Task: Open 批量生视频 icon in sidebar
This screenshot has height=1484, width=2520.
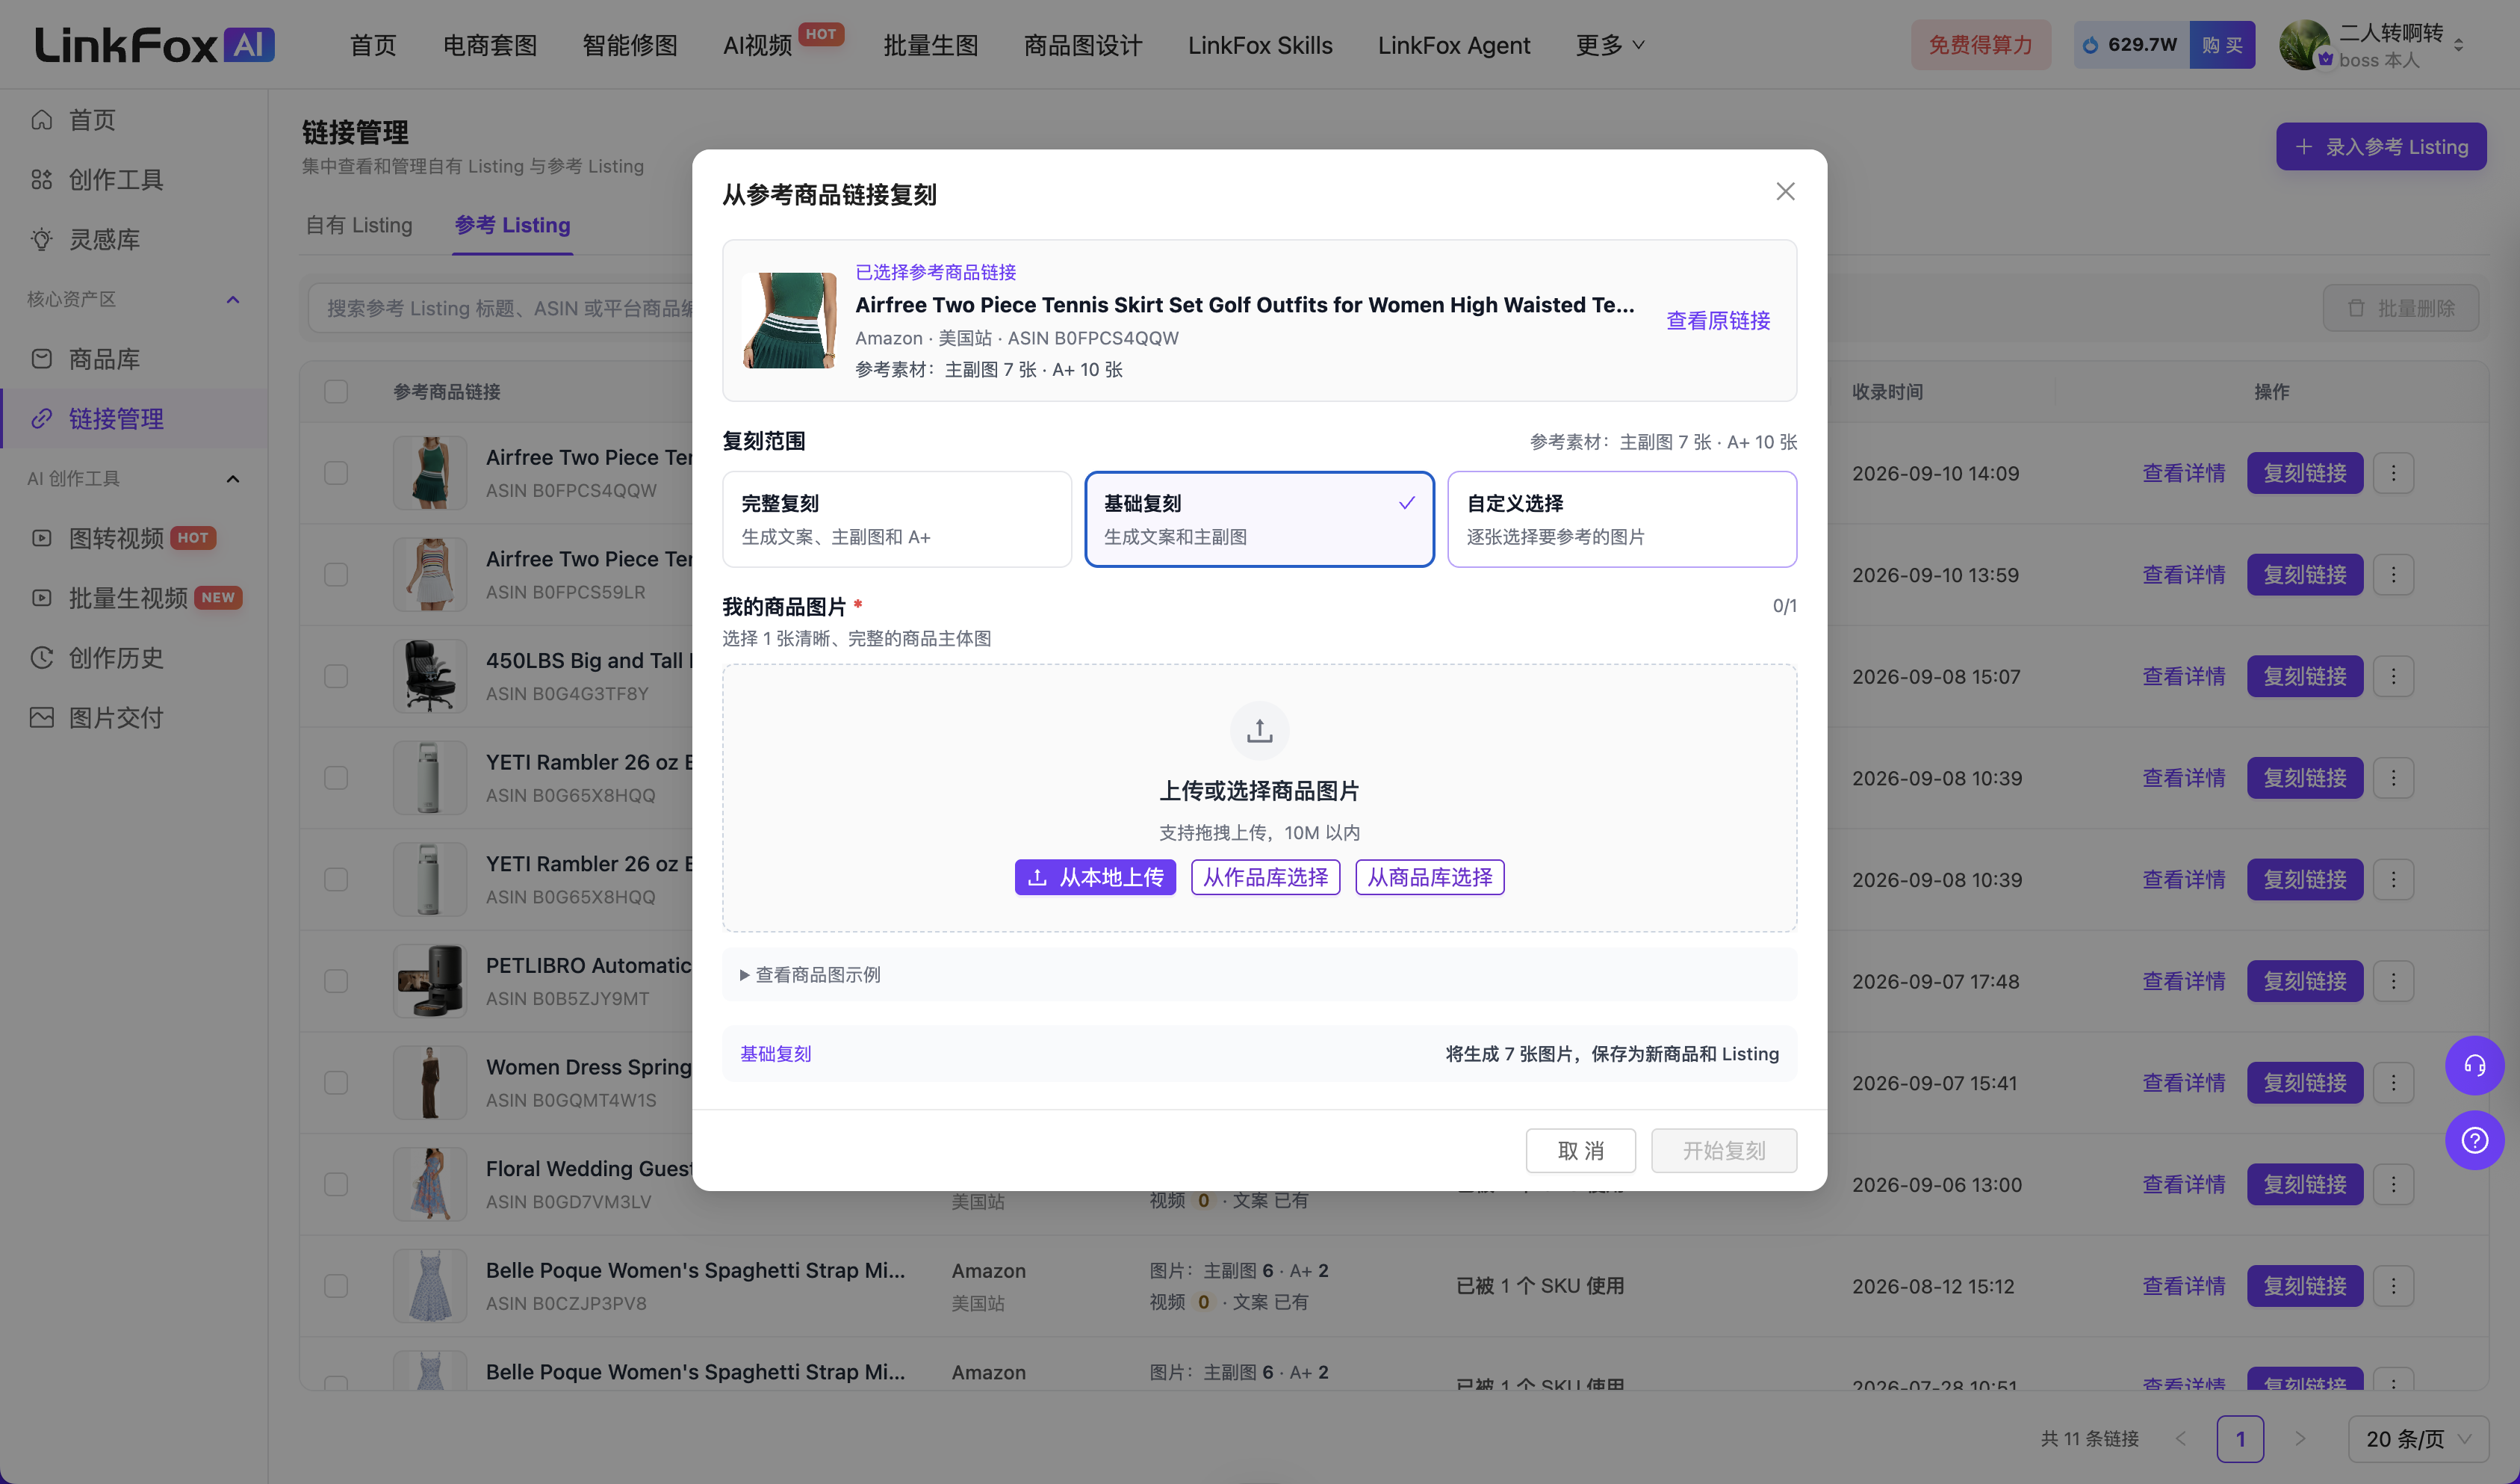Action: (41, 599)
